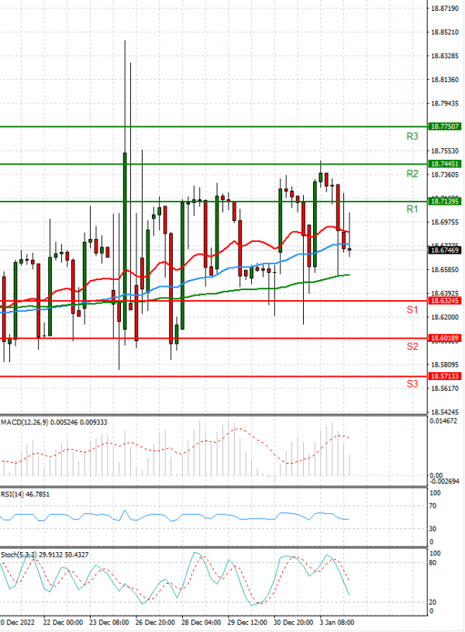
Task: Click the S2 support price tag 18.60189
Action: click(444, 338)
